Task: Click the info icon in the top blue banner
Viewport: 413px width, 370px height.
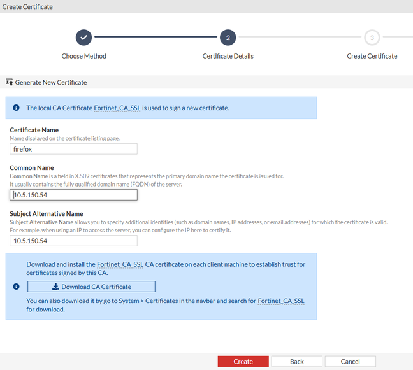Action: click(16, 108)
